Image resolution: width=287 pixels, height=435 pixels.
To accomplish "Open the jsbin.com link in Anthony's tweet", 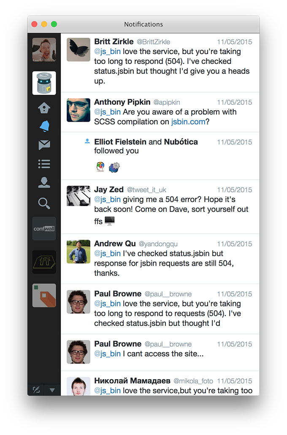I will 188,122.
